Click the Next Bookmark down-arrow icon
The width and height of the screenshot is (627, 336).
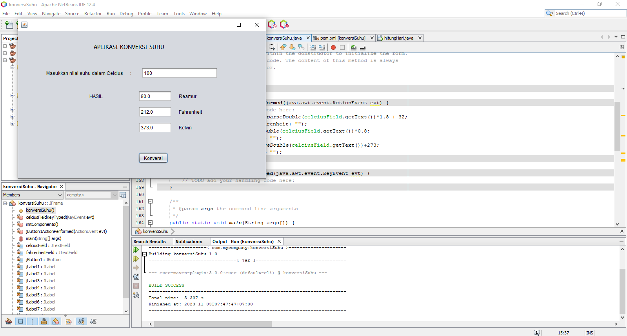(x=292, y=47)
